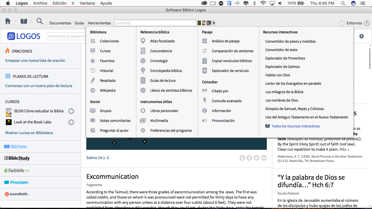
Task: Open the Cronología tool
Action: click(159, 61)
